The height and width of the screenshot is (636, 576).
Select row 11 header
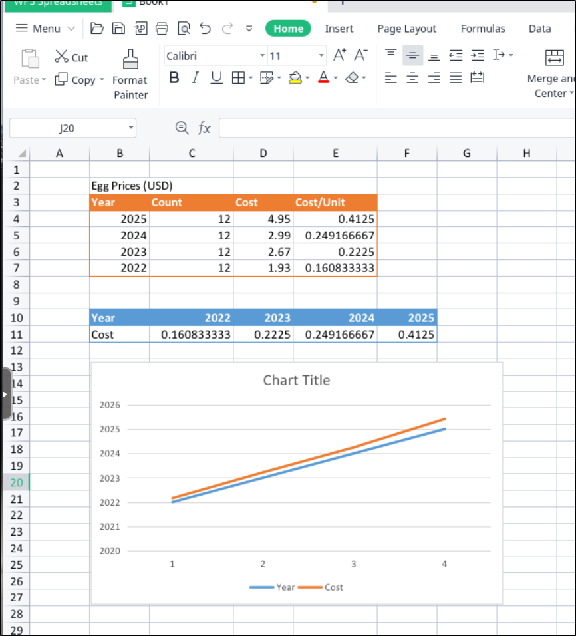(16, 334)
